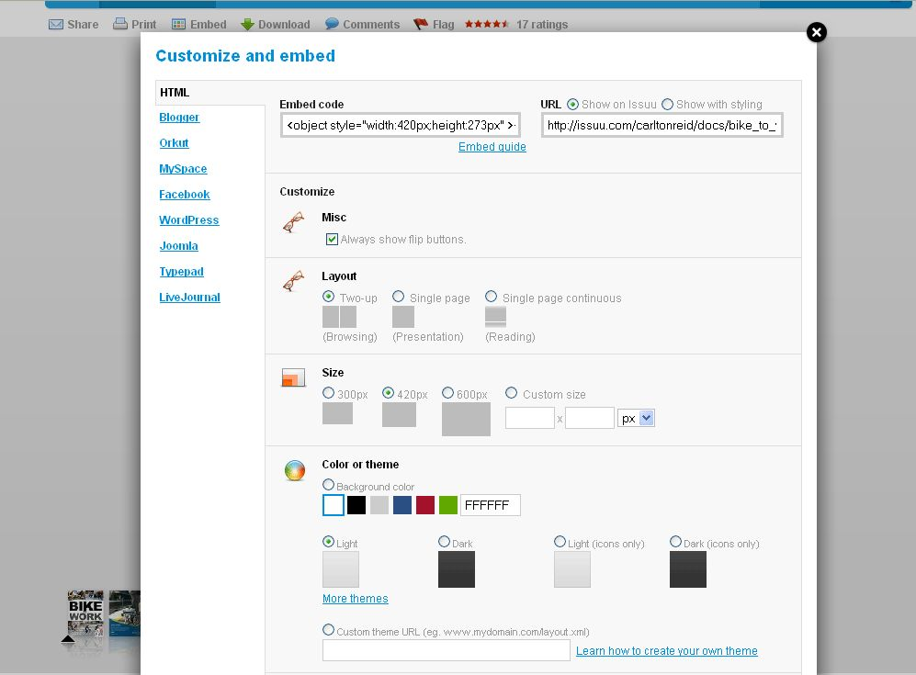This screenshot has width=916, height=675.
Task: Click the More themes link
Action: pyautogui.click(x=356, y=599)
